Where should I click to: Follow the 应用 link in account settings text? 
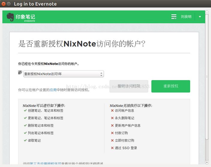point(53,90)
